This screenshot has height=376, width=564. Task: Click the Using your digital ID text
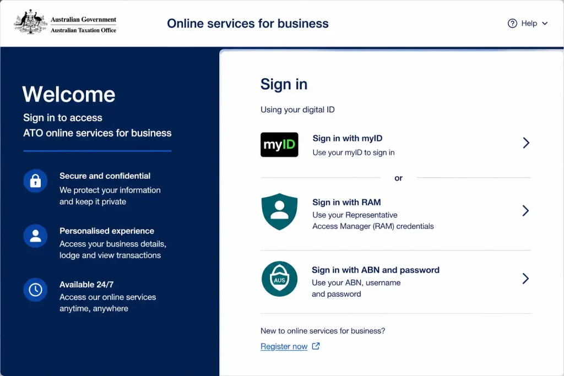tap(297, 110)
